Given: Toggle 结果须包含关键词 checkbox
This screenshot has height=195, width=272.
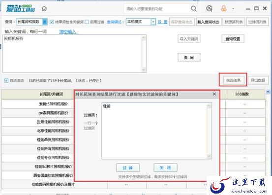Looking at the screenshot, I should point(52,22).
